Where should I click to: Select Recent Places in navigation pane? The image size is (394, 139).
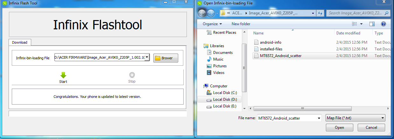point(225,33)
